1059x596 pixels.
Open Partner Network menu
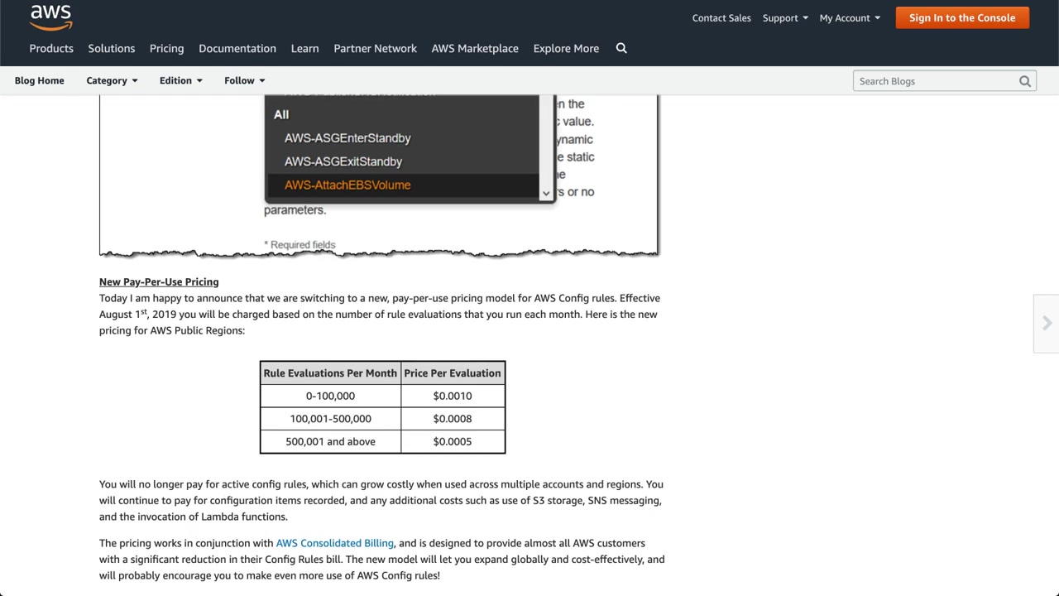click(375, 48)
